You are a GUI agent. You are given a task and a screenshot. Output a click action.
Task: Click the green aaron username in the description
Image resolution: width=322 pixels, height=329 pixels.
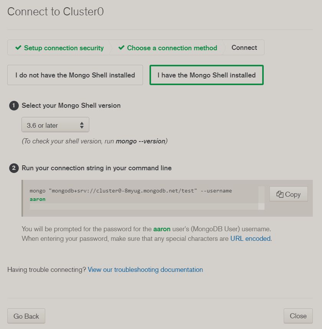coord(162,229)
